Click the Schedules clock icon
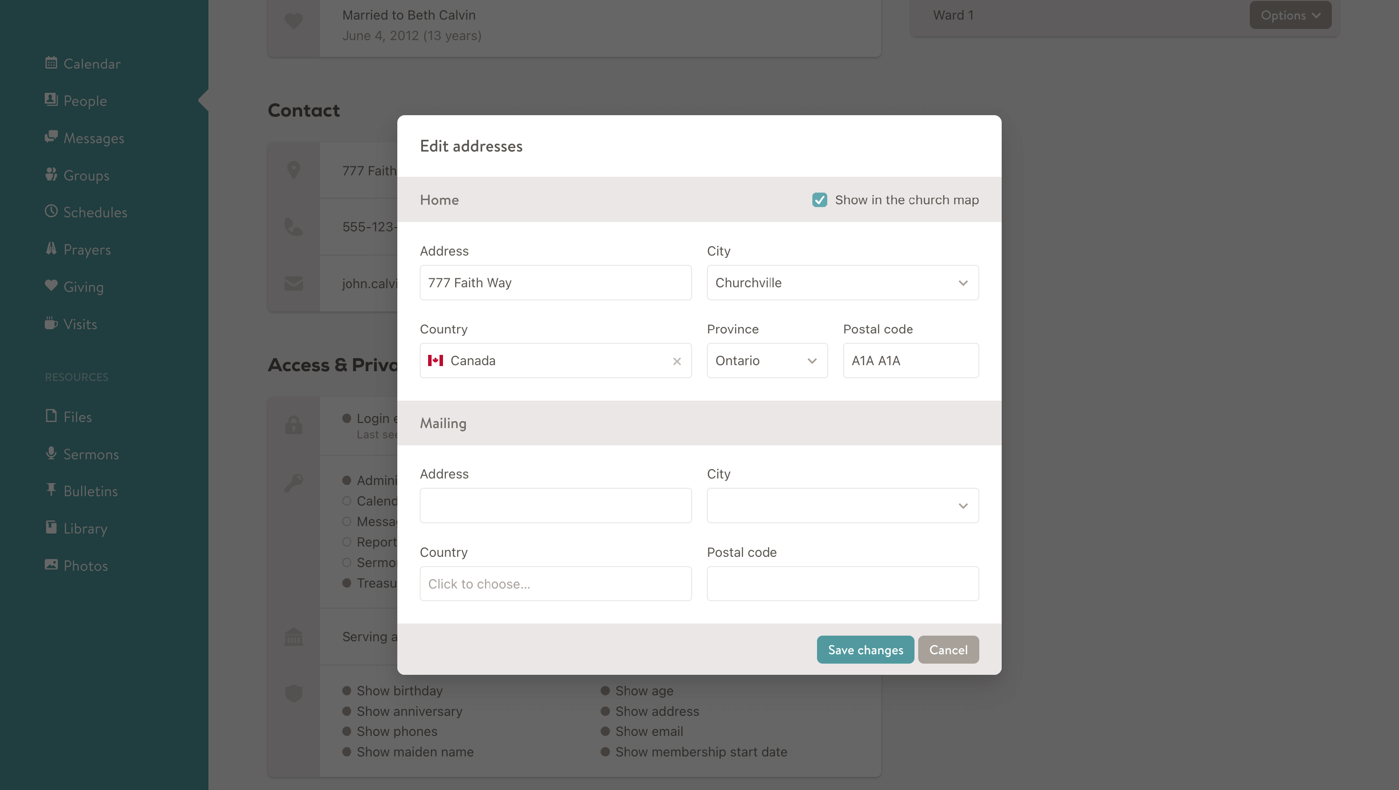 (x=51, y=211)
